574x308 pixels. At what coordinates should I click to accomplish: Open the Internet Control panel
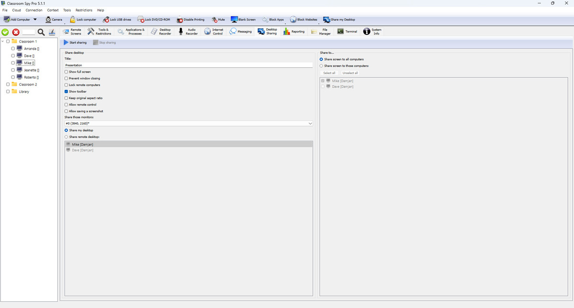click(x=207, y=32)
